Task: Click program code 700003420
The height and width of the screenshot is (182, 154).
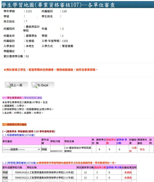Action: 20,172
